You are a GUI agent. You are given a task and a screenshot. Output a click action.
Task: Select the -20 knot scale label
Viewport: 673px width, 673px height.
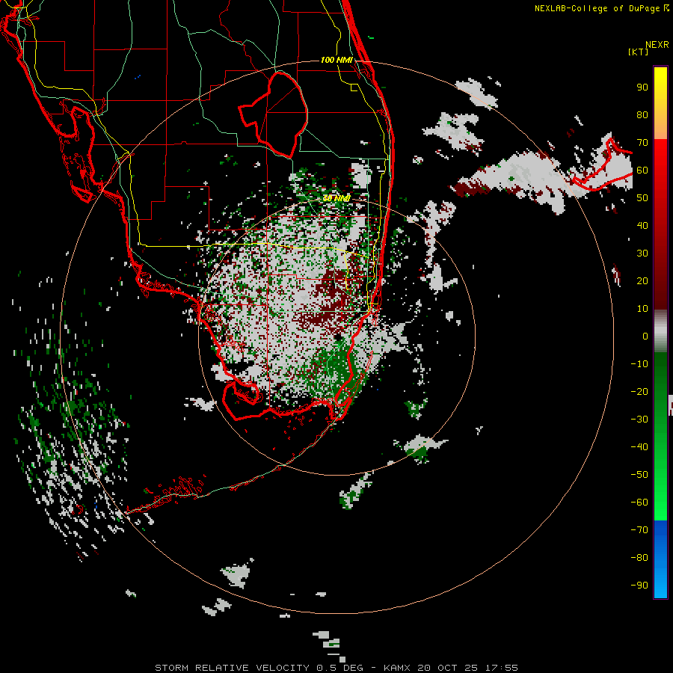[639, 391]
